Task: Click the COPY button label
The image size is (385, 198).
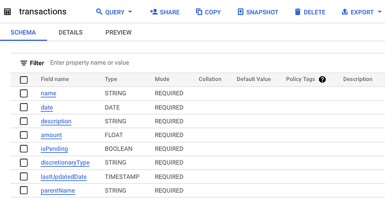Action: click(213, 12)
